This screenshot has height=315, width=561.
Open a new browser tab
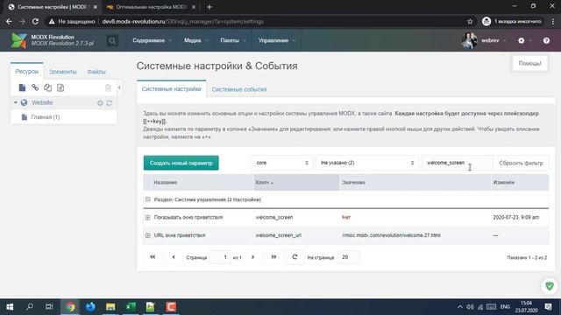pos(209,7)
